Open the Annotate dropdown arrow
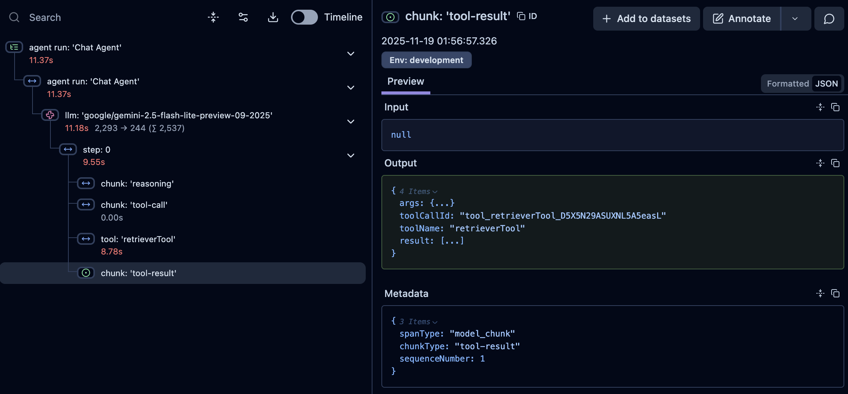This screenshot has height=394, width=848. pos(795,19)
